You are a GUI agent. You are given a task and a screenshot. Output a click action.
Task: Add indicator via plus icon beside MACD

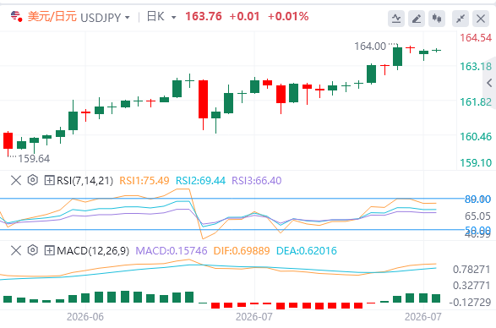pyautogui.click(x=49, y=251)
